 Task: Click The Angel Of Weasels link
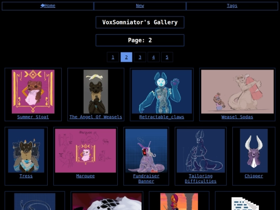tap(96, 117)
